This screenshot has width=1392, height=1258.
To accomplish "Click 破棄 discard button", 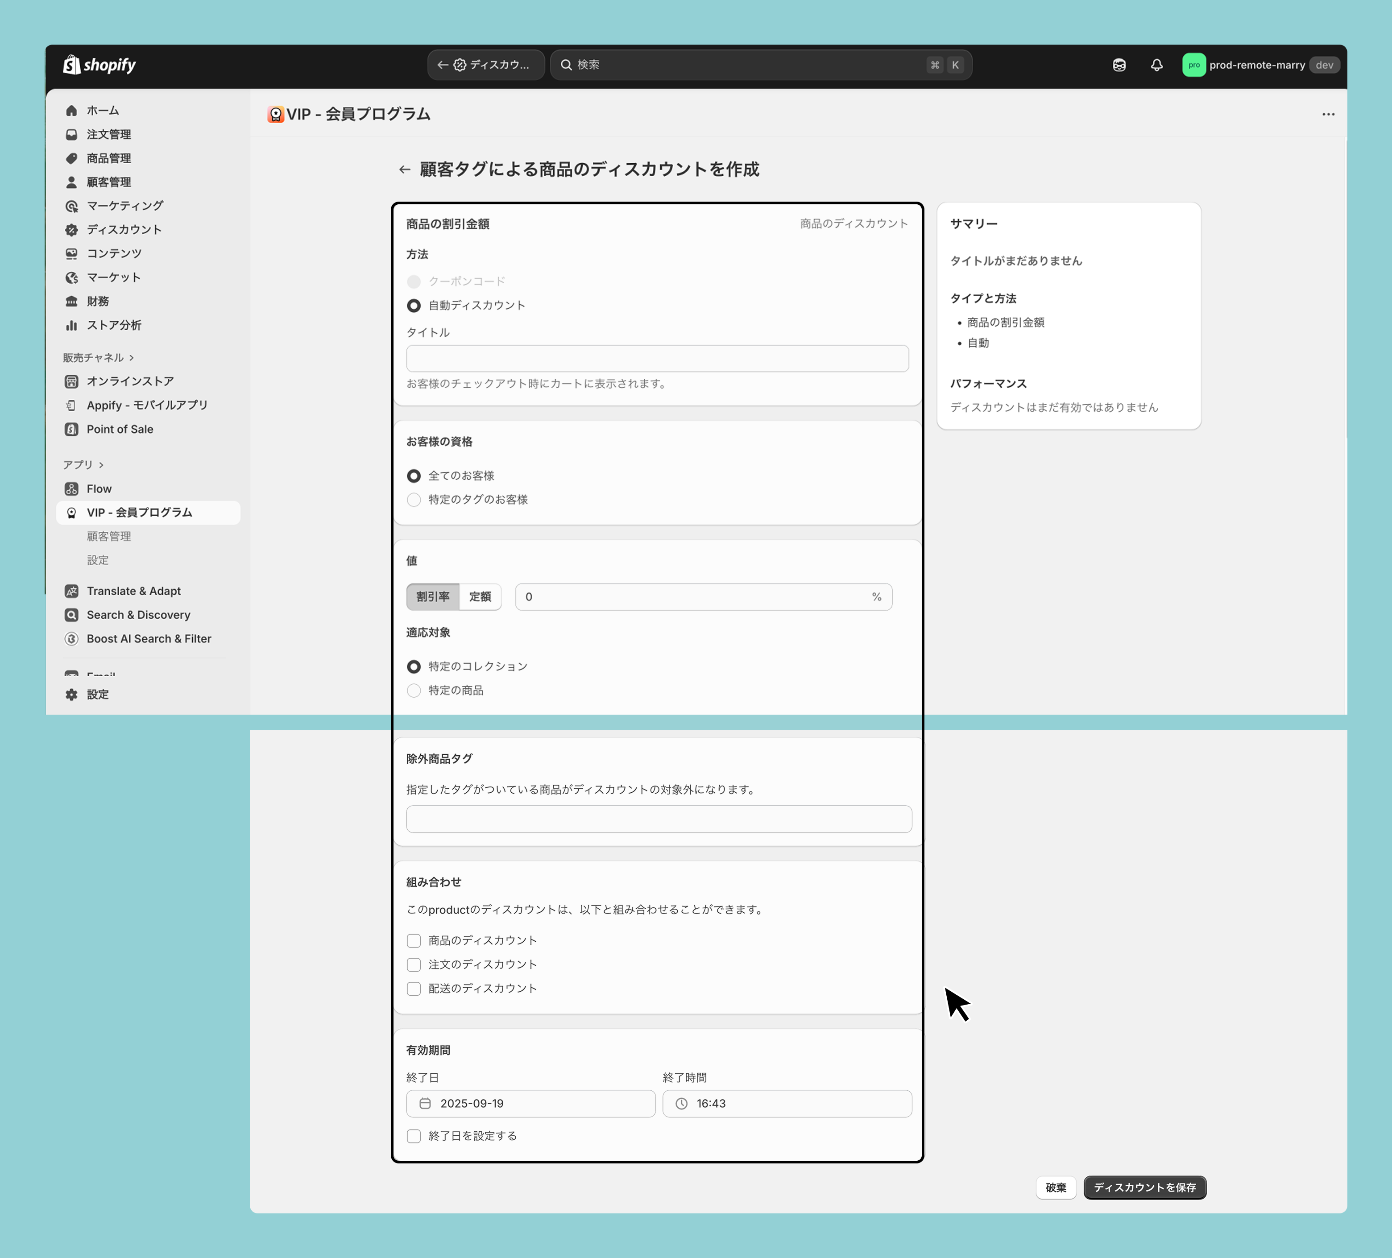I will (1056, 1188).
